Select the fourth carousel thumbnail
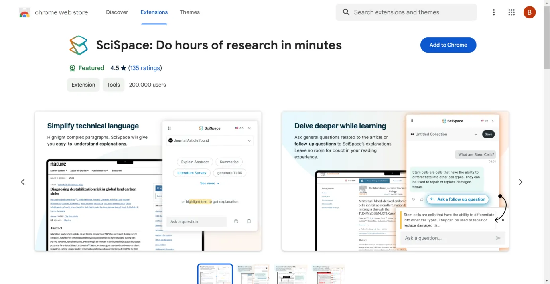Image resolution: width=550 pixels, height=284 pixels. pyautogui.click(x=328, y=274)
